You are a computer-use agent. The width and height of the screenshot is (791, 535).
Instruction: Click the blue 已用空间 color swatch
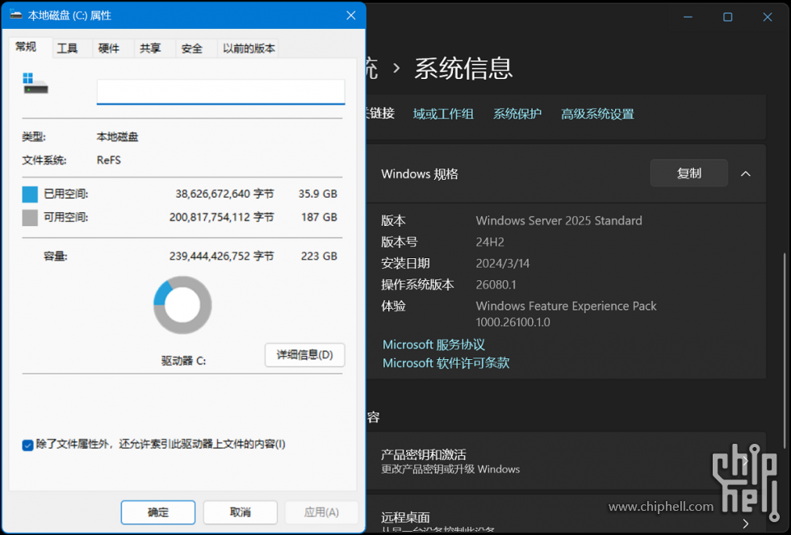pyautogui.click(x=30, y=194)
